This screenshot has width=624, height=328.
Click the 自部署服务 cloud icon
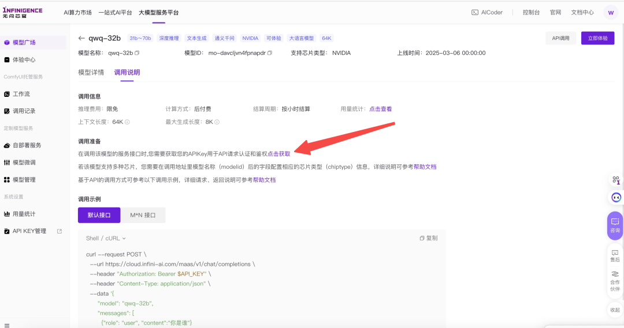point(7,145)
